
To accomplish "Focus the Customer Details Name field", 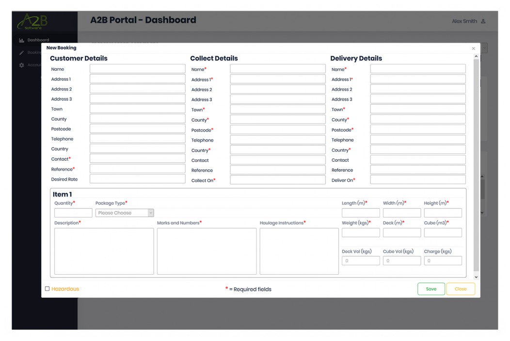I will pyautogui.click(x=137, y=69).
